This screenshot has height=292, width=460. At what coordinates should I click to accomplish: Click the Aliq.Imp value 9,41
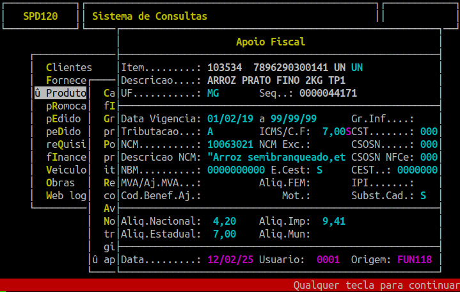point(334,222)
